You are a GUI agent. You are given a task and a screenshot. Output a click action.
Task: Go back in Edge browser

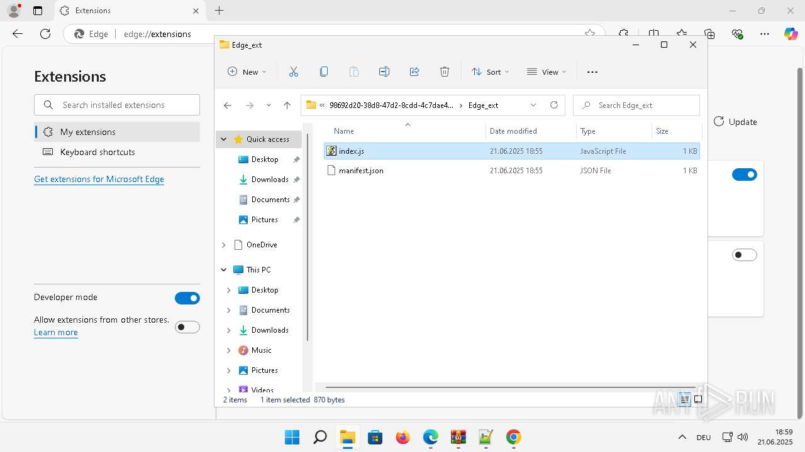coord(18,34)
